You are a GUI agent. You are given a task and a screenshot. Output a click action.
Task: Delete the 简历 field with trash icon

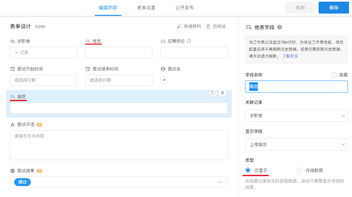click(x=222, y=93)
